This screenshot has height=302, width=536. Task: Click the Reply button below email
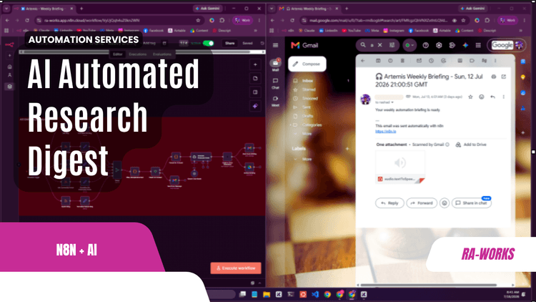(x=389, y=203)
